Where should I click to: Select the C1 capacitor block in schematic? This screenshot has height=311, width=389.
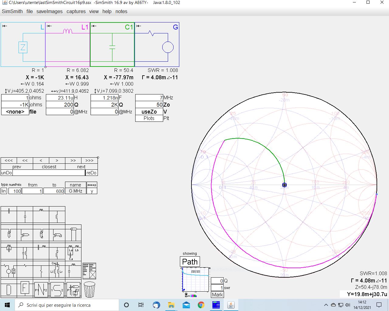[112, 44]
